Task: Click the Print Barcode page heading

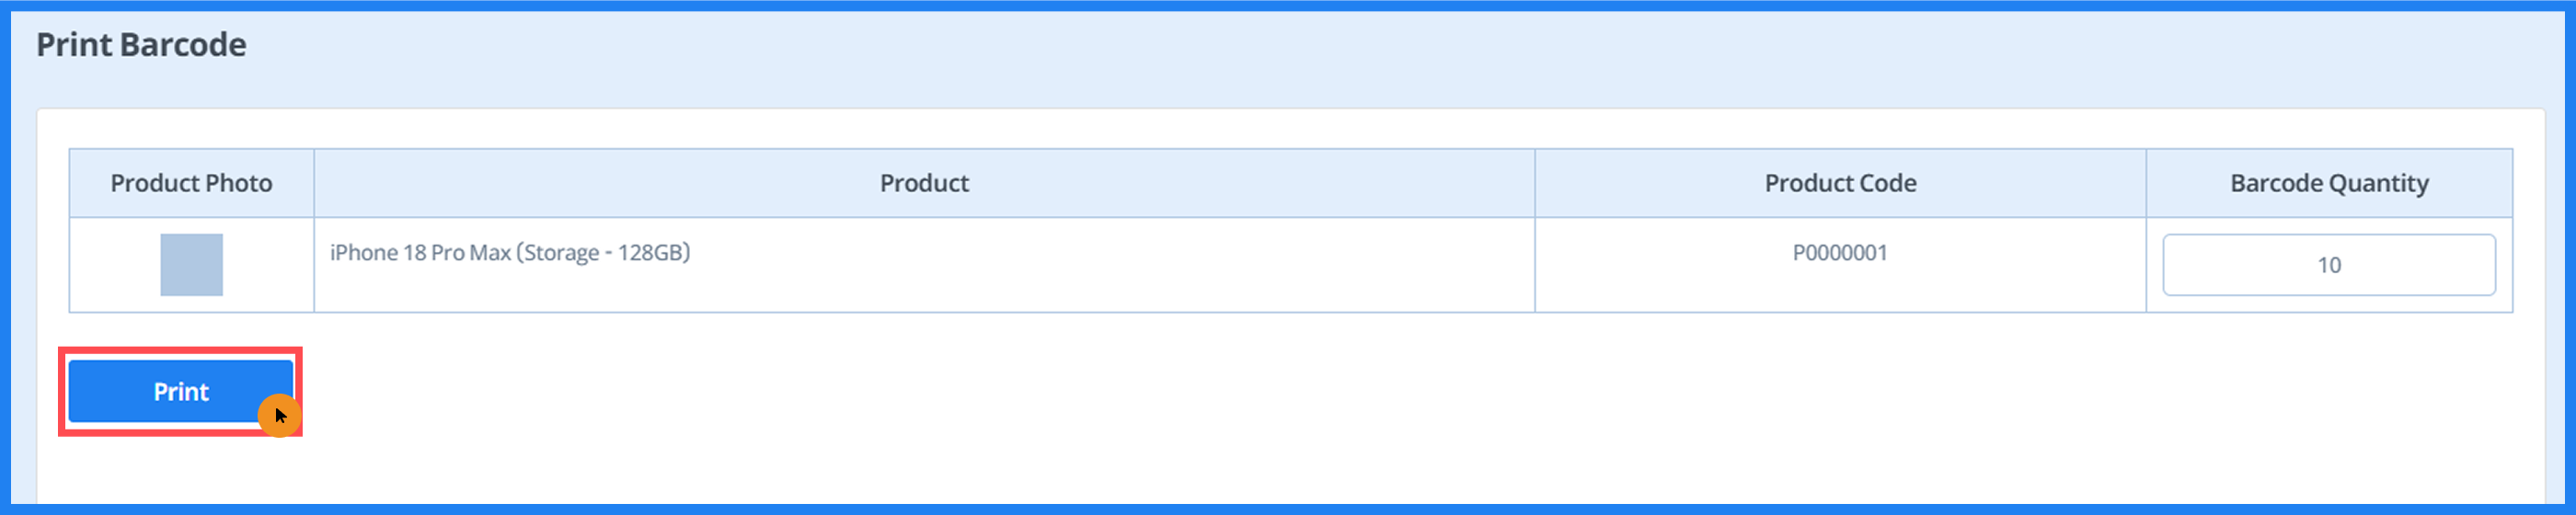Action: [141, 45]
